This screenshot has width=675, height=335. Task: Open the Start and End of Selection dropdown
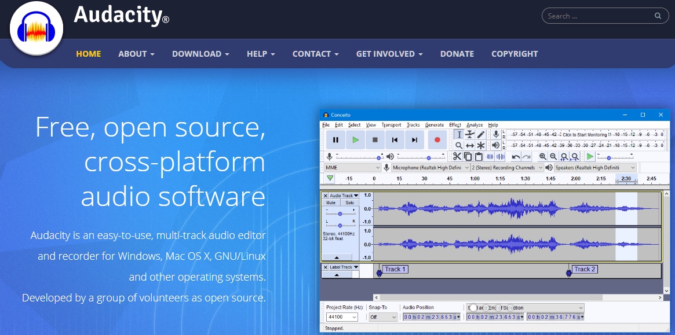[x=525, y=307]
